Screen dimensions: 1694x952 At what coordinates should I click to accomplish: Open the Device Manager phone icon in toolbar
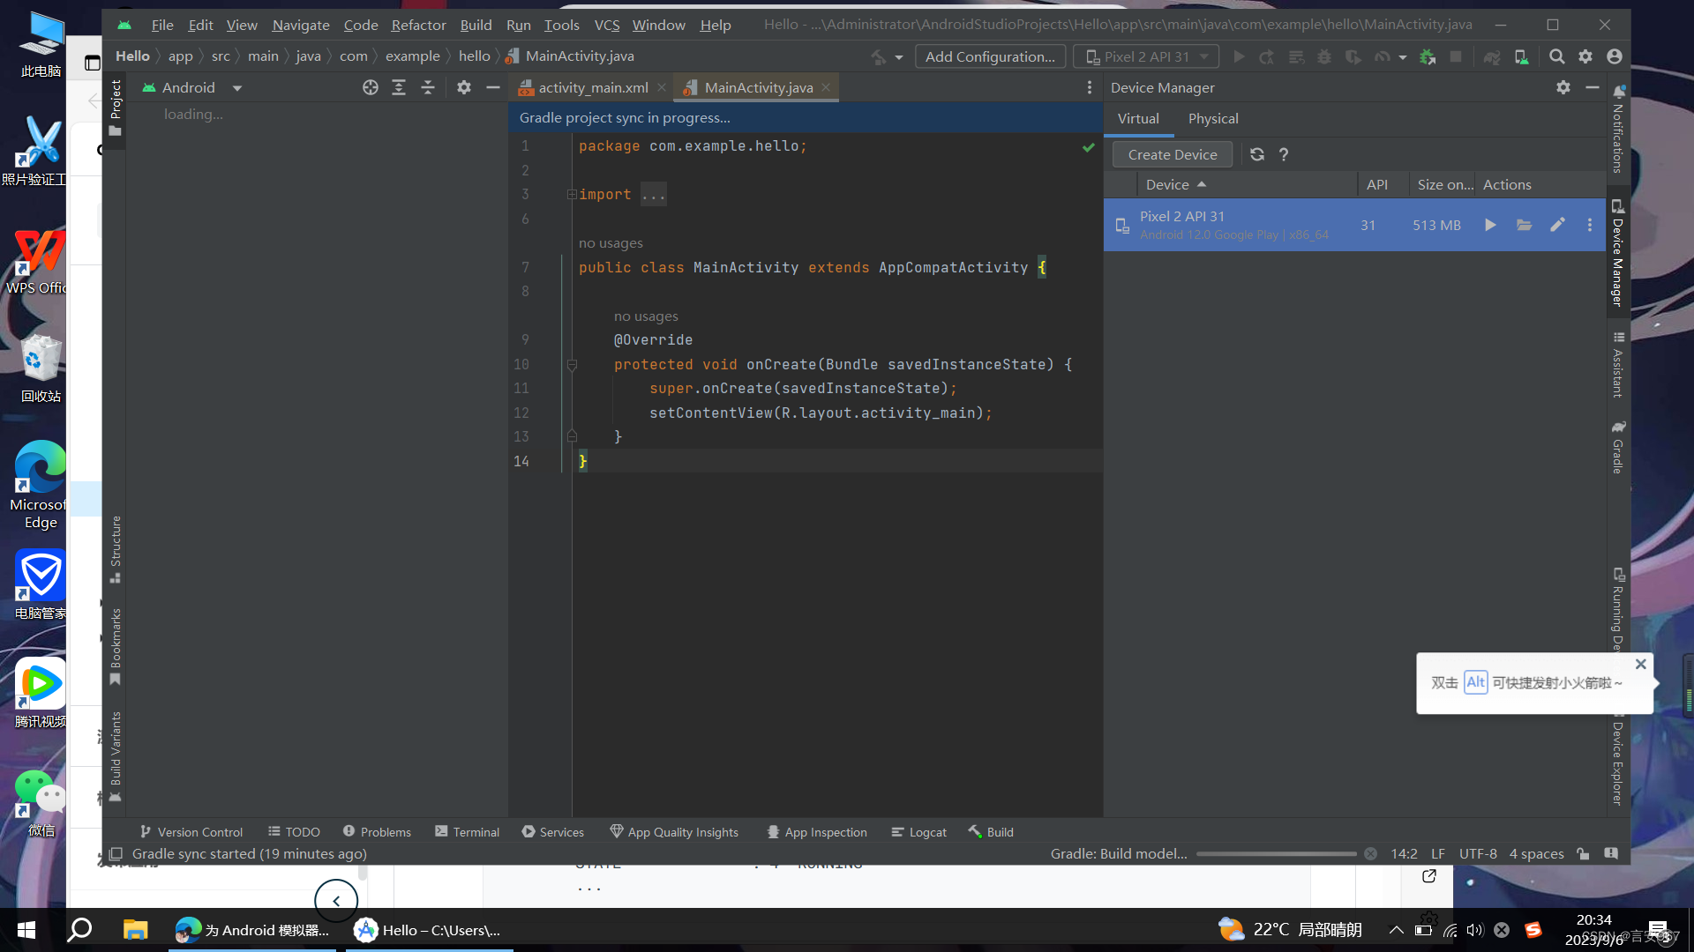pos(1522,56)
